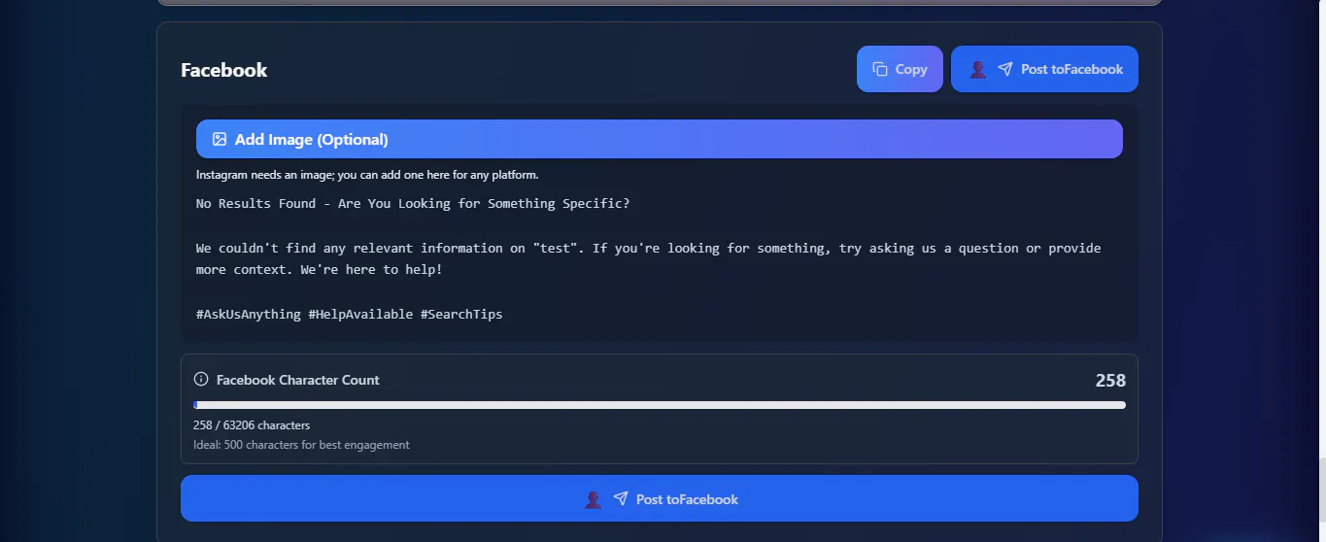Screen dimensions: 1326x542
Task: Click avatar icon in bottom Post button
Action: pos(593,499)
